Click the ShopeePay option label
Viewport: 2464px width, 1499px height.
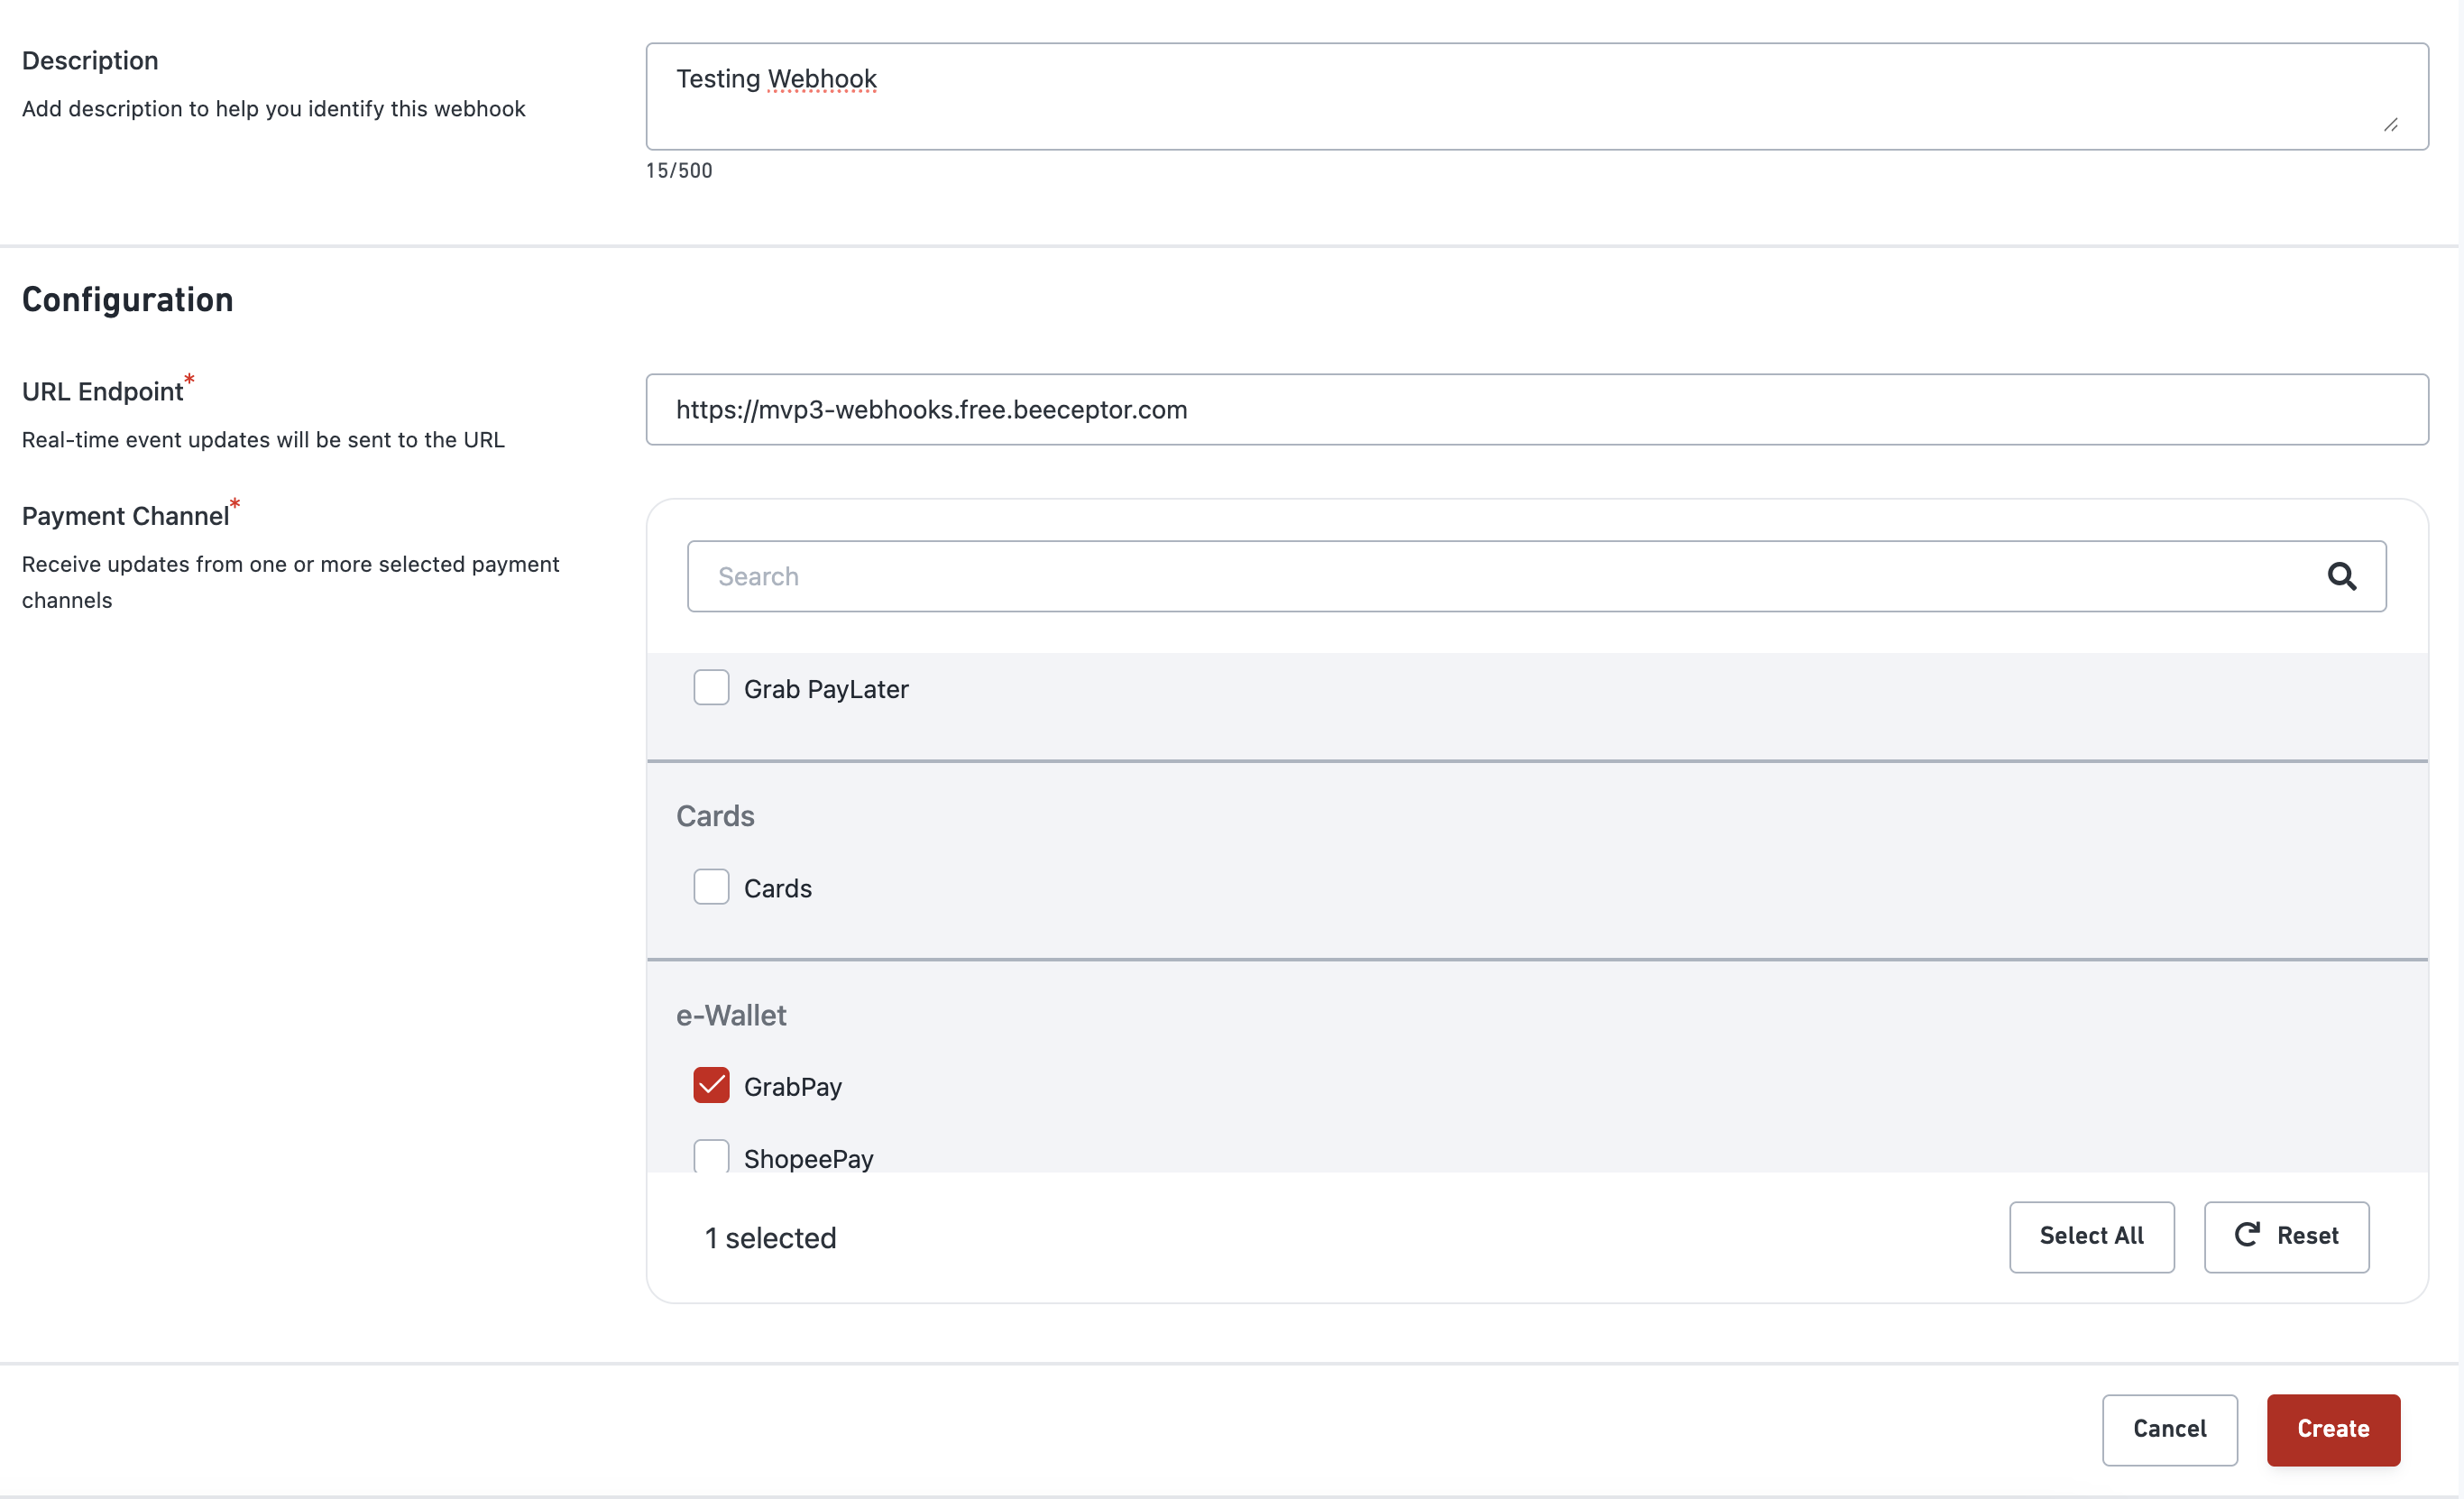coord(808,1159)
